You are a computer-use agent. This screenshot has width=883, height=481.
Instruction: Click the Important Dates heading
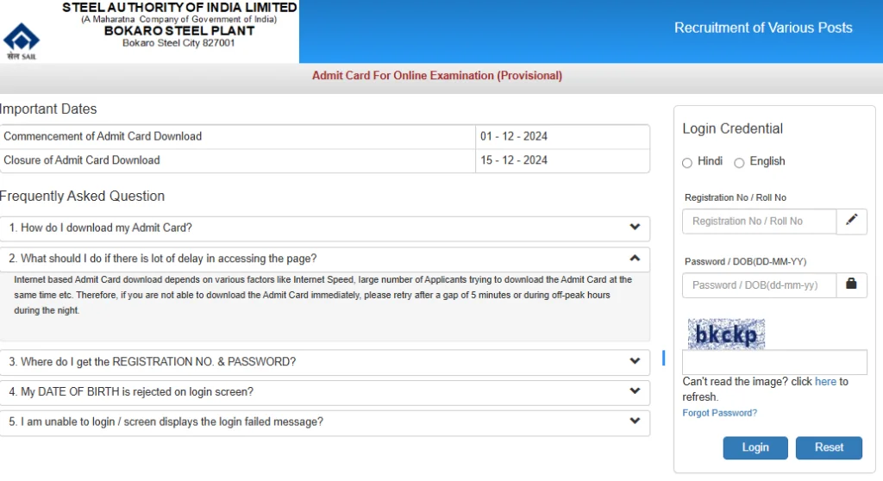pos(48,109)
